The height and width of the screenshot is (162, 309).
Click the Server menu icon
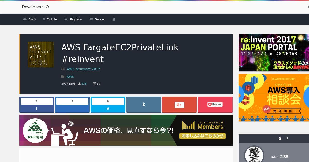coord(91,19)
